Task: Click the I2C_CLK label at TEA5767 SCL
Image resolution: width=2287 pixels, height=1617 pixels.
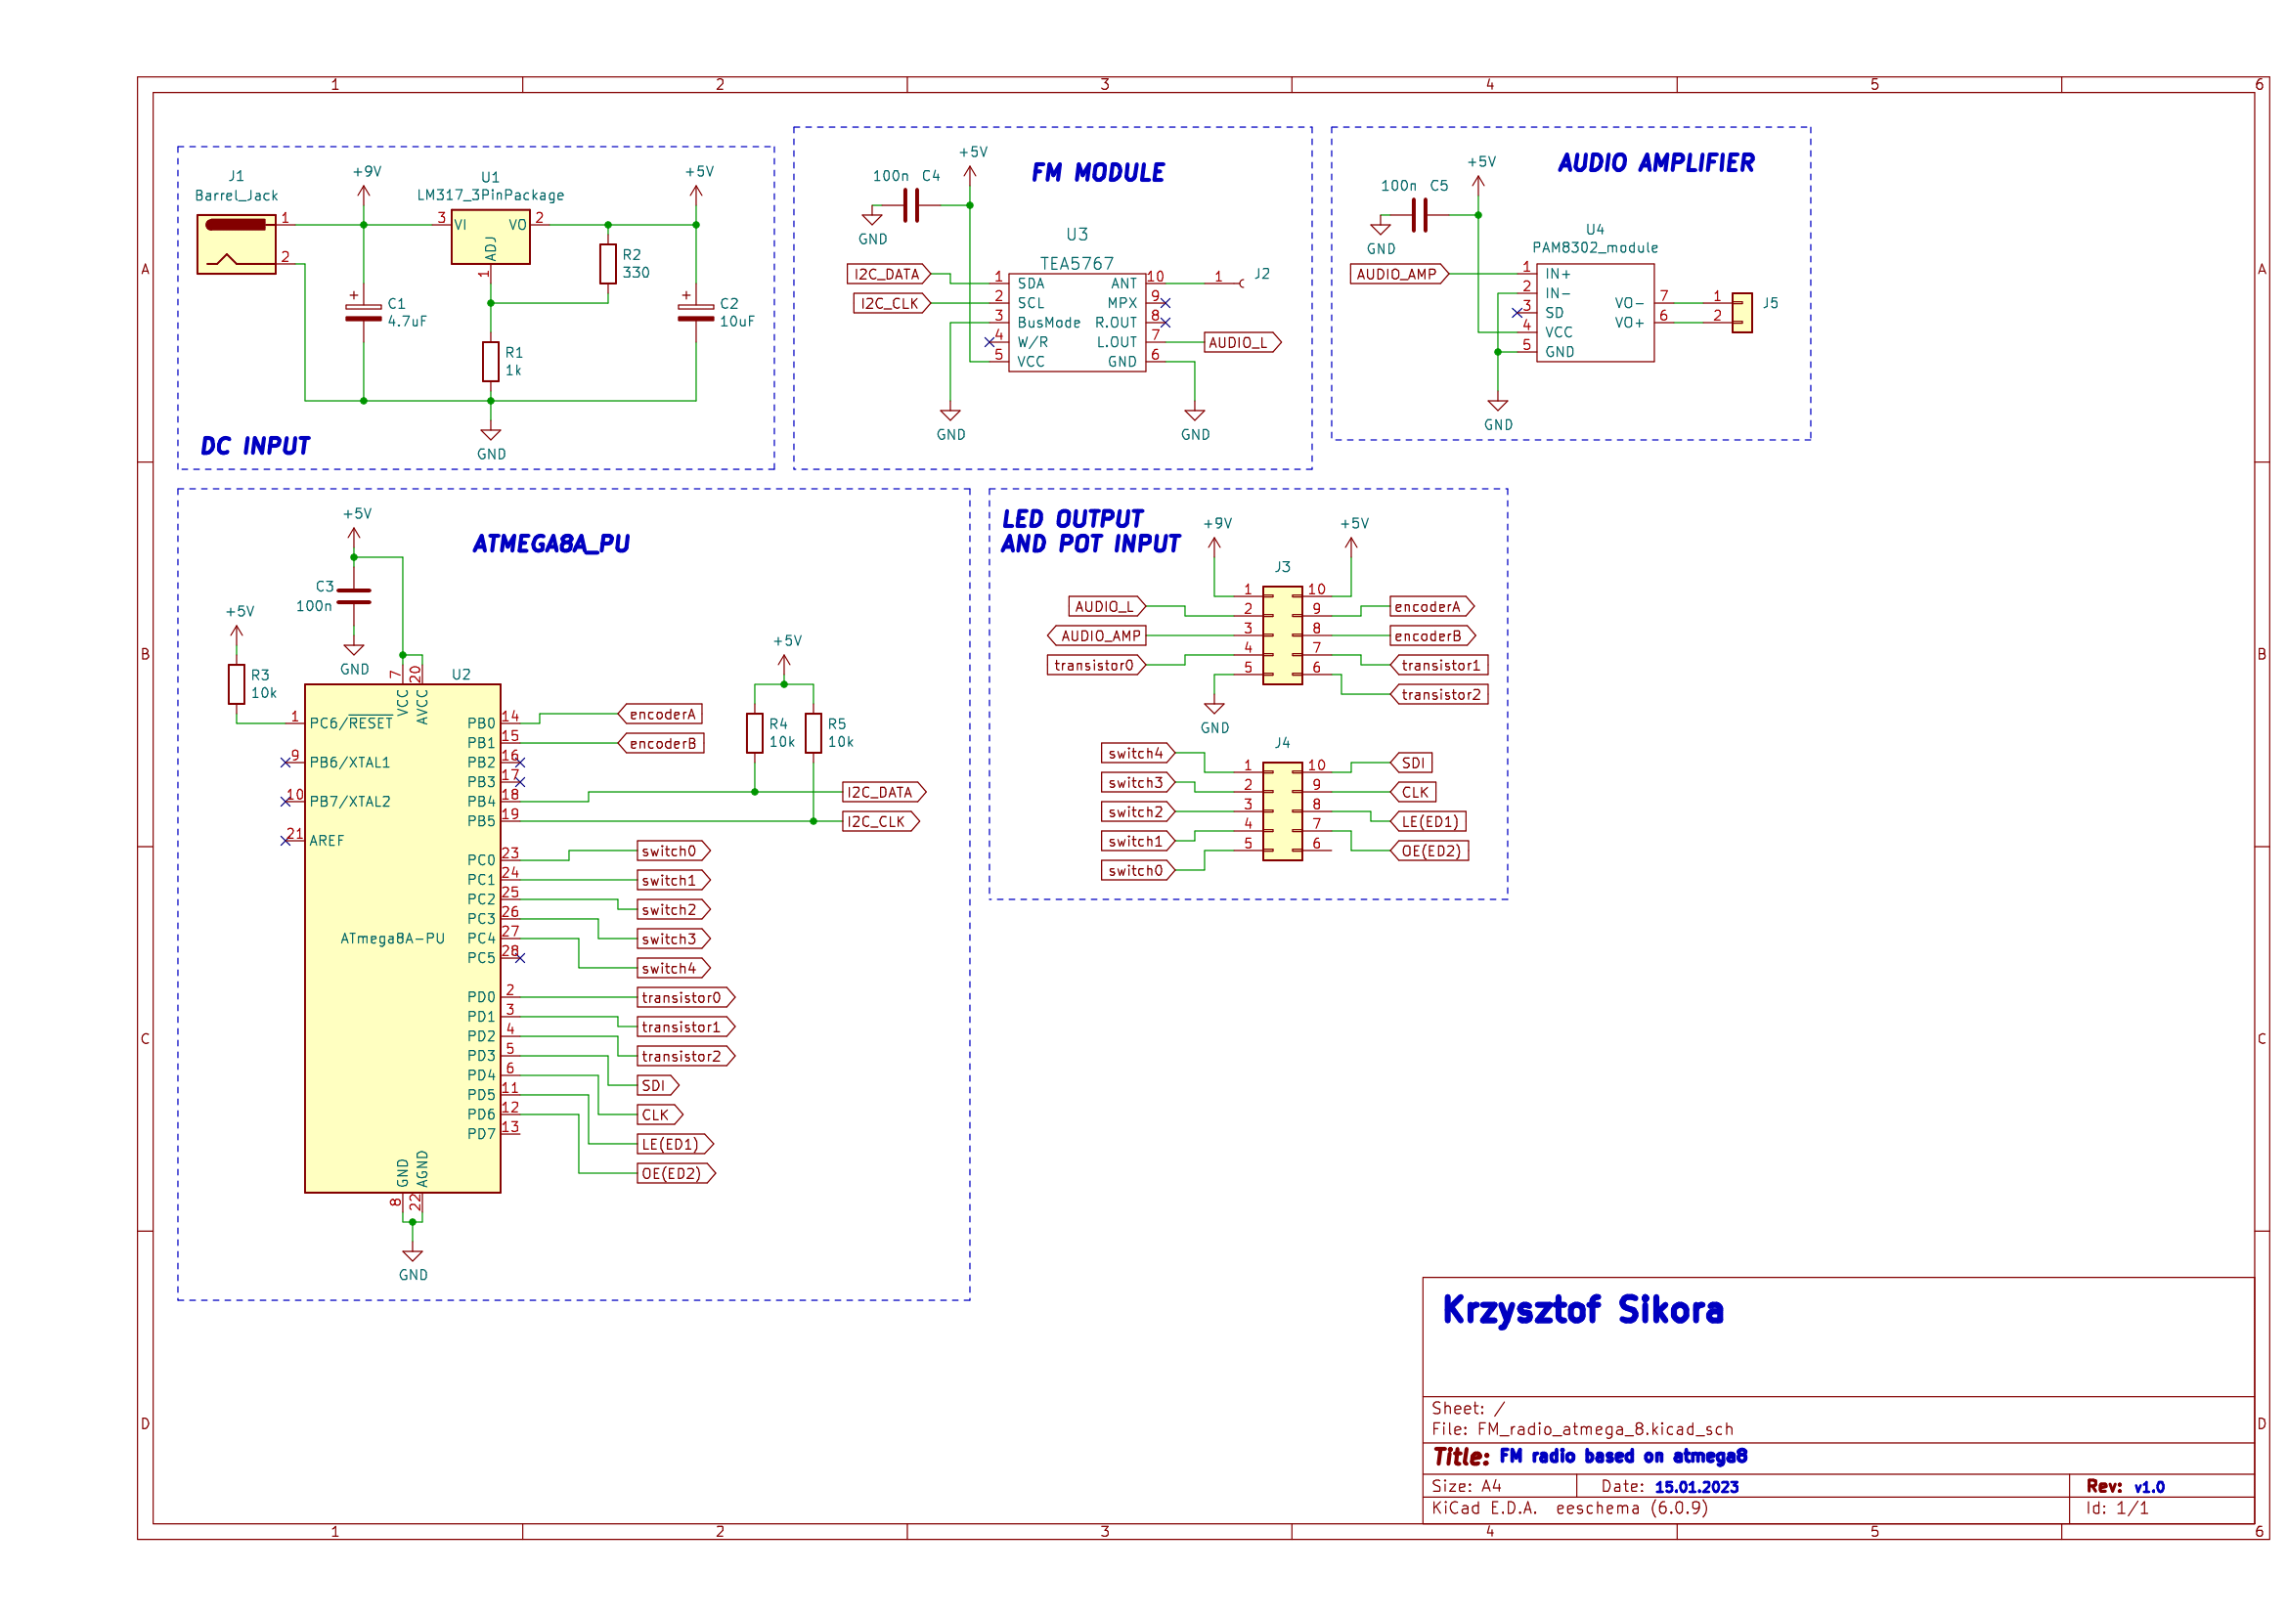Action: [x=892, y=303]
